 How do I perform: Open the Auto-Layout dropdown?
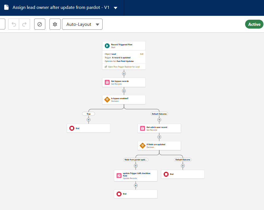[82, 24]
